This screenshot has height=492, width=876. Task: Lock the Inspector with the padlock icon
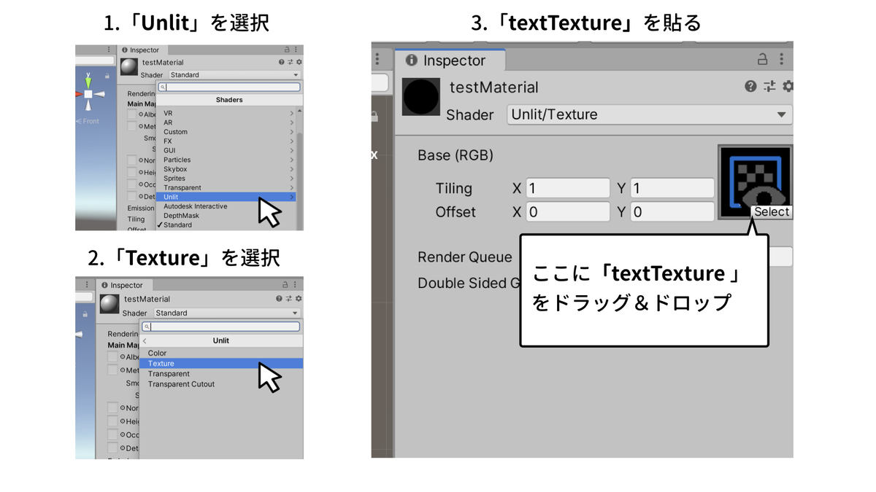(x=763, y=58)
